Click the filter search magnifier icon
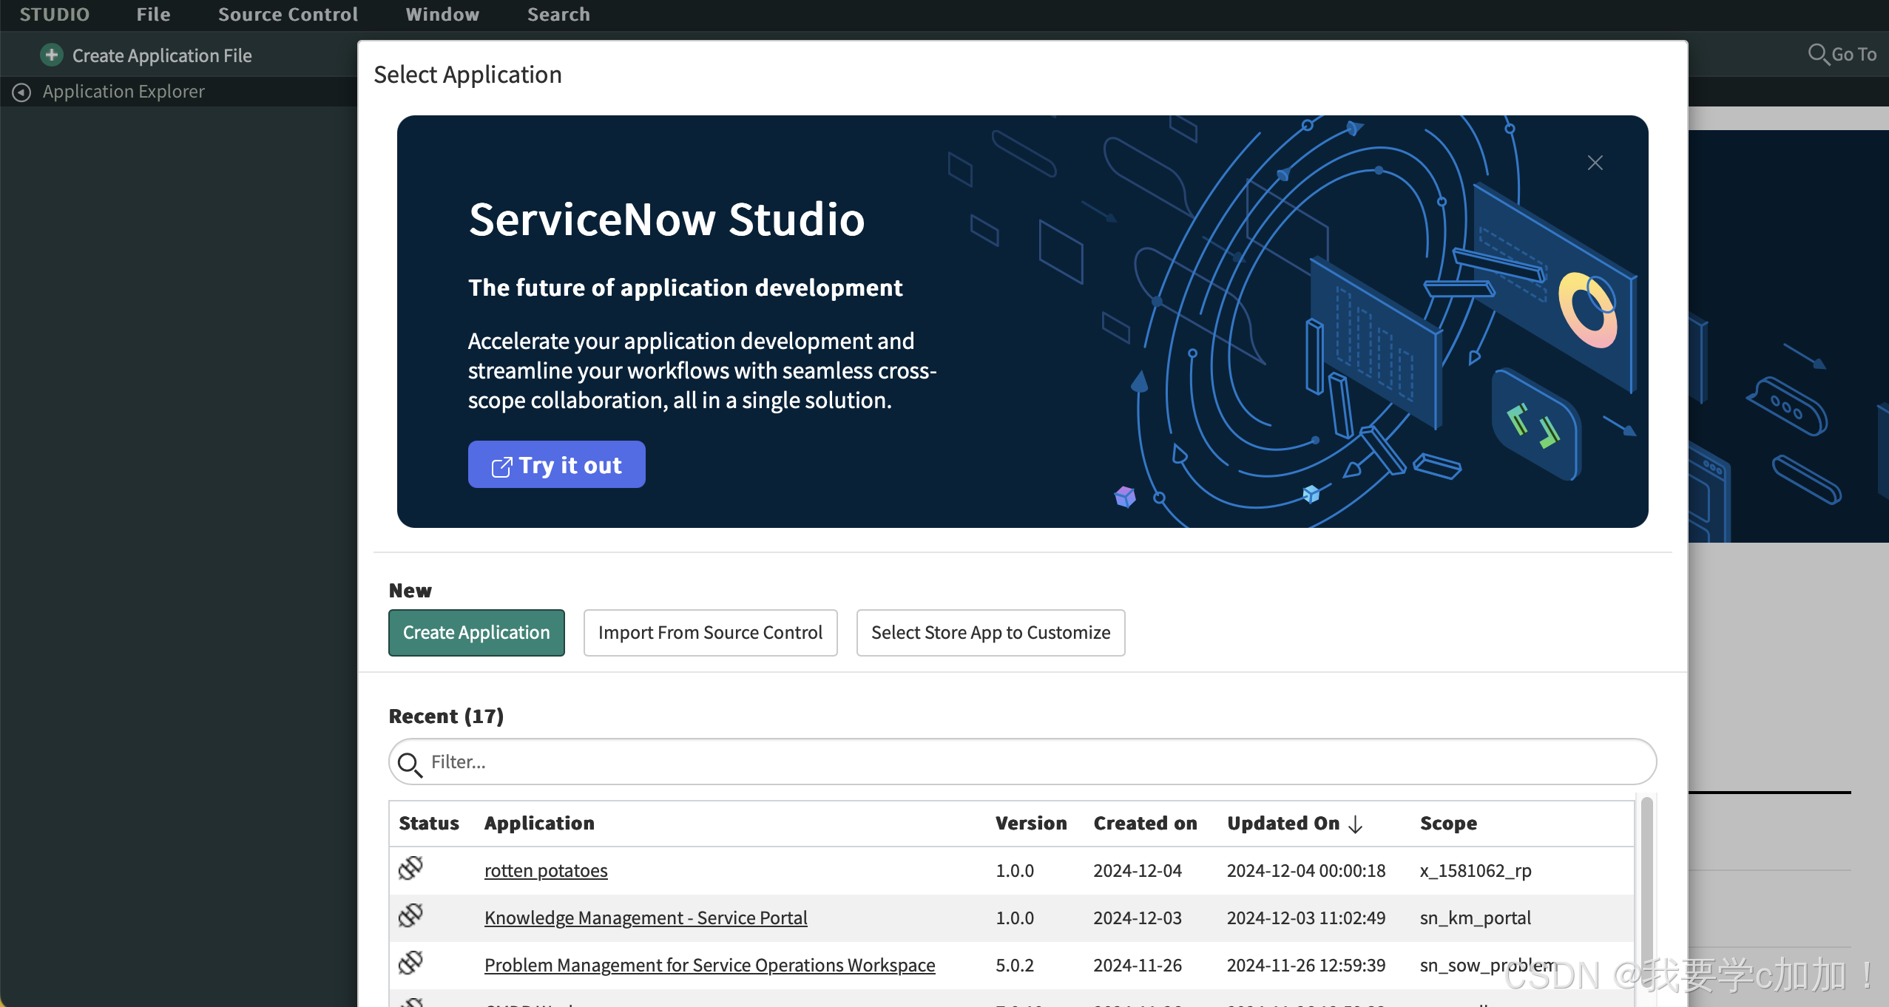Screen dimensions: 1889x1007 tap(409, 763)
